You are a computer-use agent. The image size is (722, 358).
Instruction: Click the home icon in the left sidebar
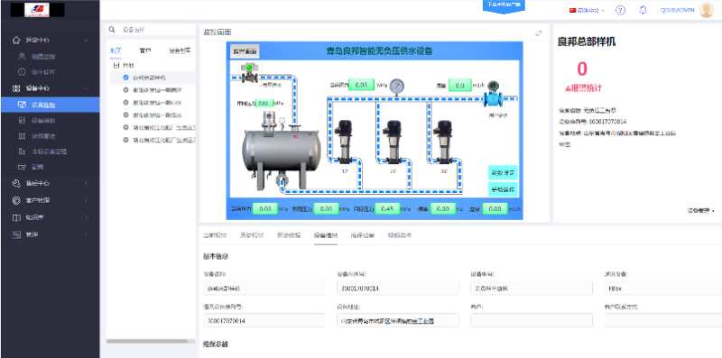[x=16, y=40]
